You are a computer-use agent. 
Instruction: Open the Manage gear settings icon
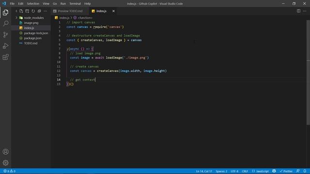pos(5,162)
